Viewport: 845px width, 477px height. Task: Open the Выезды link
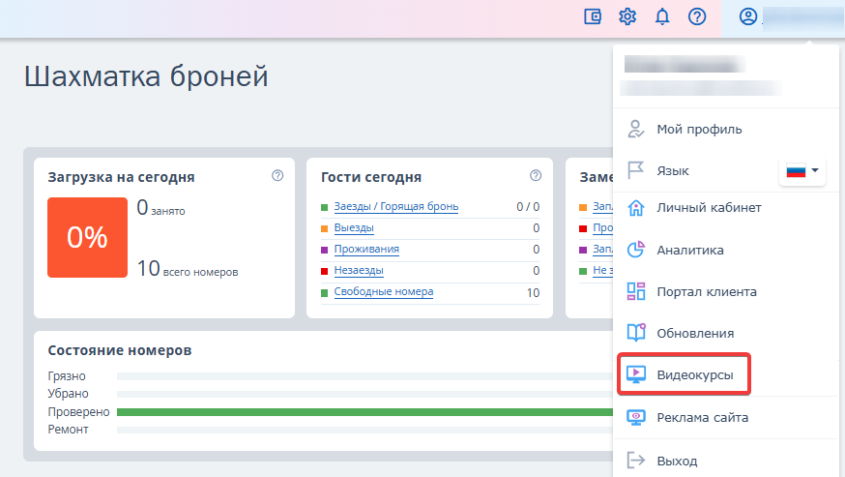coord(354,227)
